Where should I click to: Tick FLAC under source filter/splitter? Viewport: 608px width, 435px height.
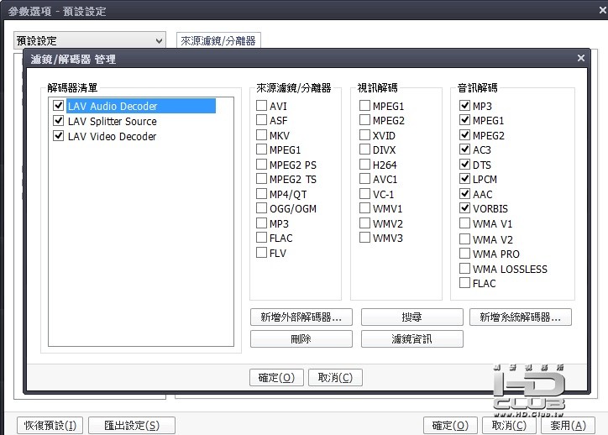coord(262,238)
